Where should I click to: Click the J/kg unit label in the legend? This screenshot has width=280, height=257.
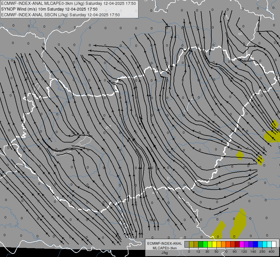(164, 253)
